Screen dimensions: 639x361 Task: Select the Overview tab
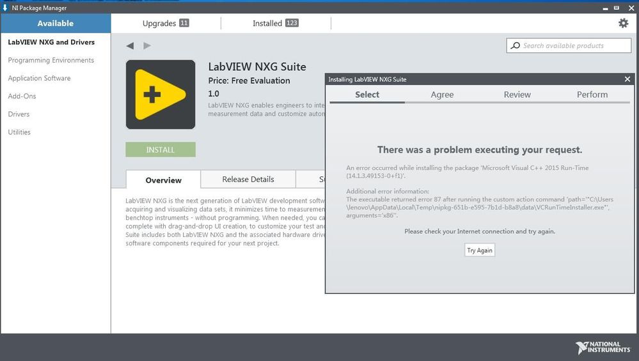(163, 180)
